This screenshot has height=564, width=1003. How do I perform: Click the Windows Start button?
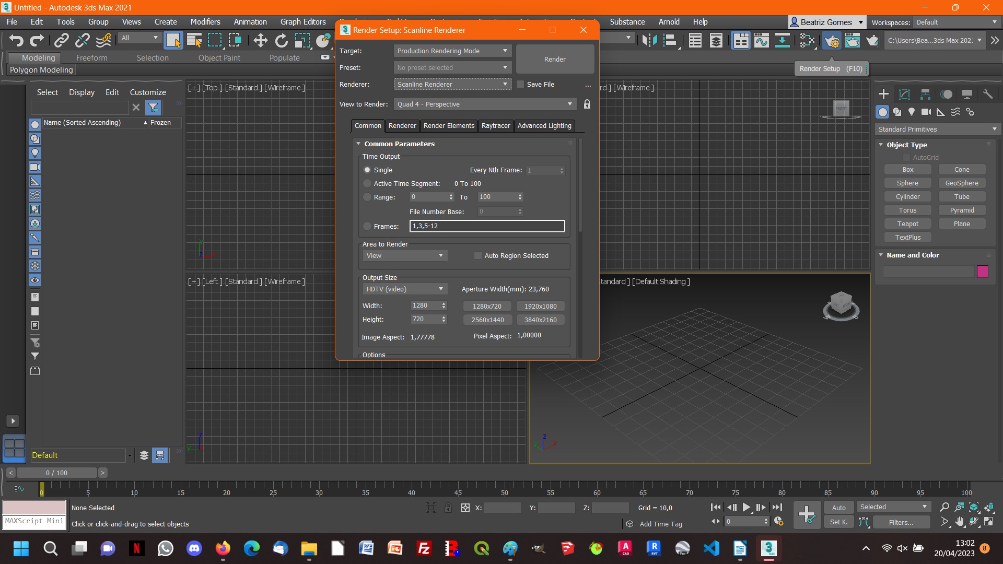point(21,548)
